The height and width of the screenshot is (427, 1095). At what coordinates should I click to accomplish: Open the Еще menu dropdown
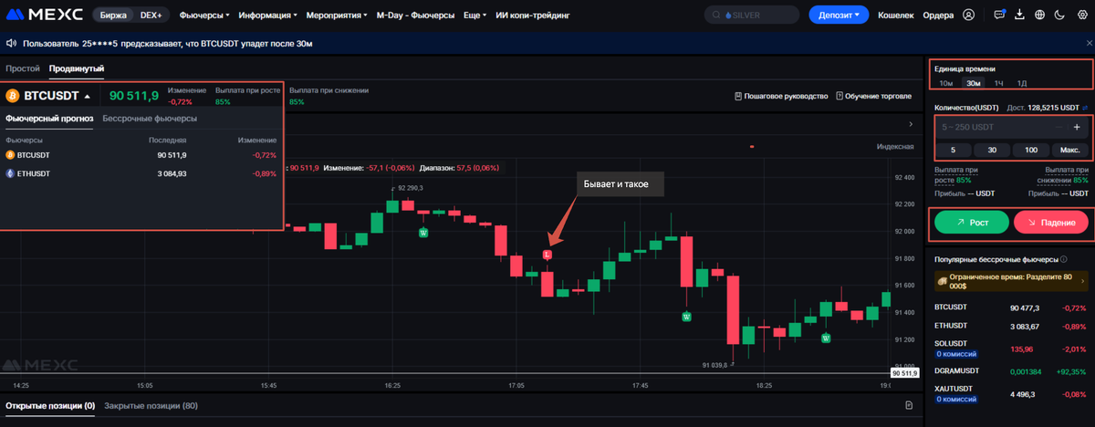click(474, 16)
